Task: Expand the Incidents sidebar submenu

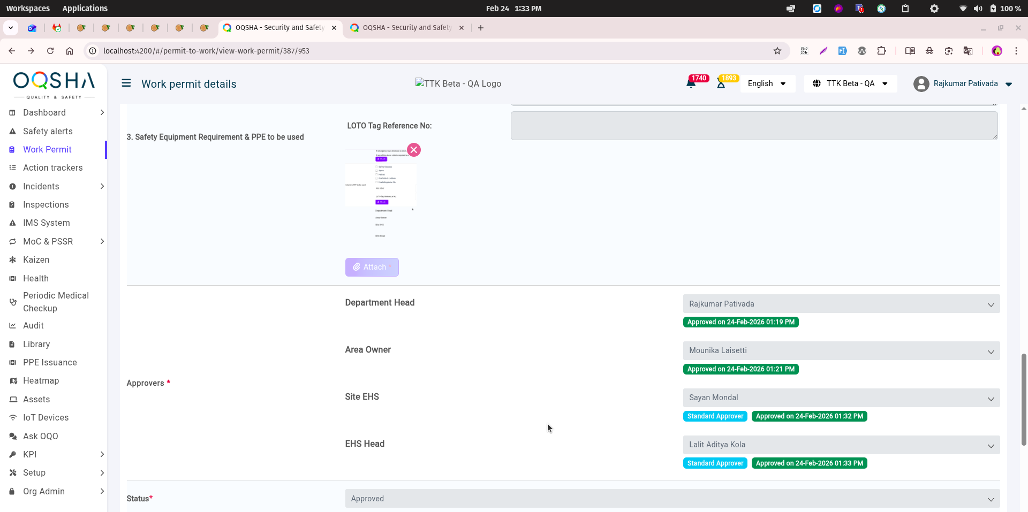Action: point(102,186)
